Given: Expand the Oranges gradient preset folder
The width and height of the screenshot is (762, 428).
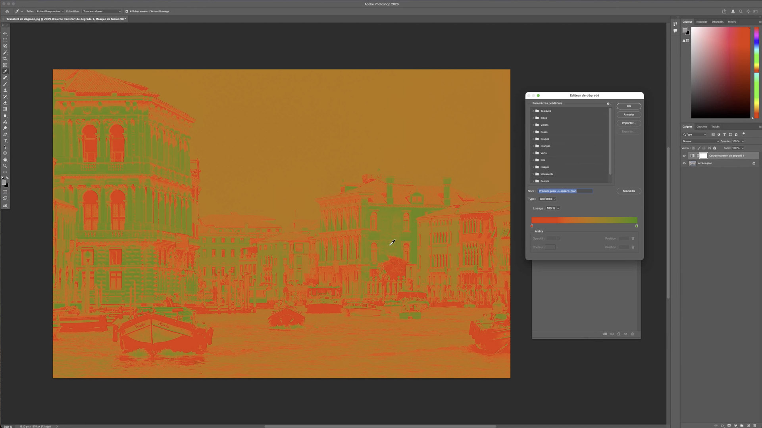Looking at the screenshot, I should [533, 146].
